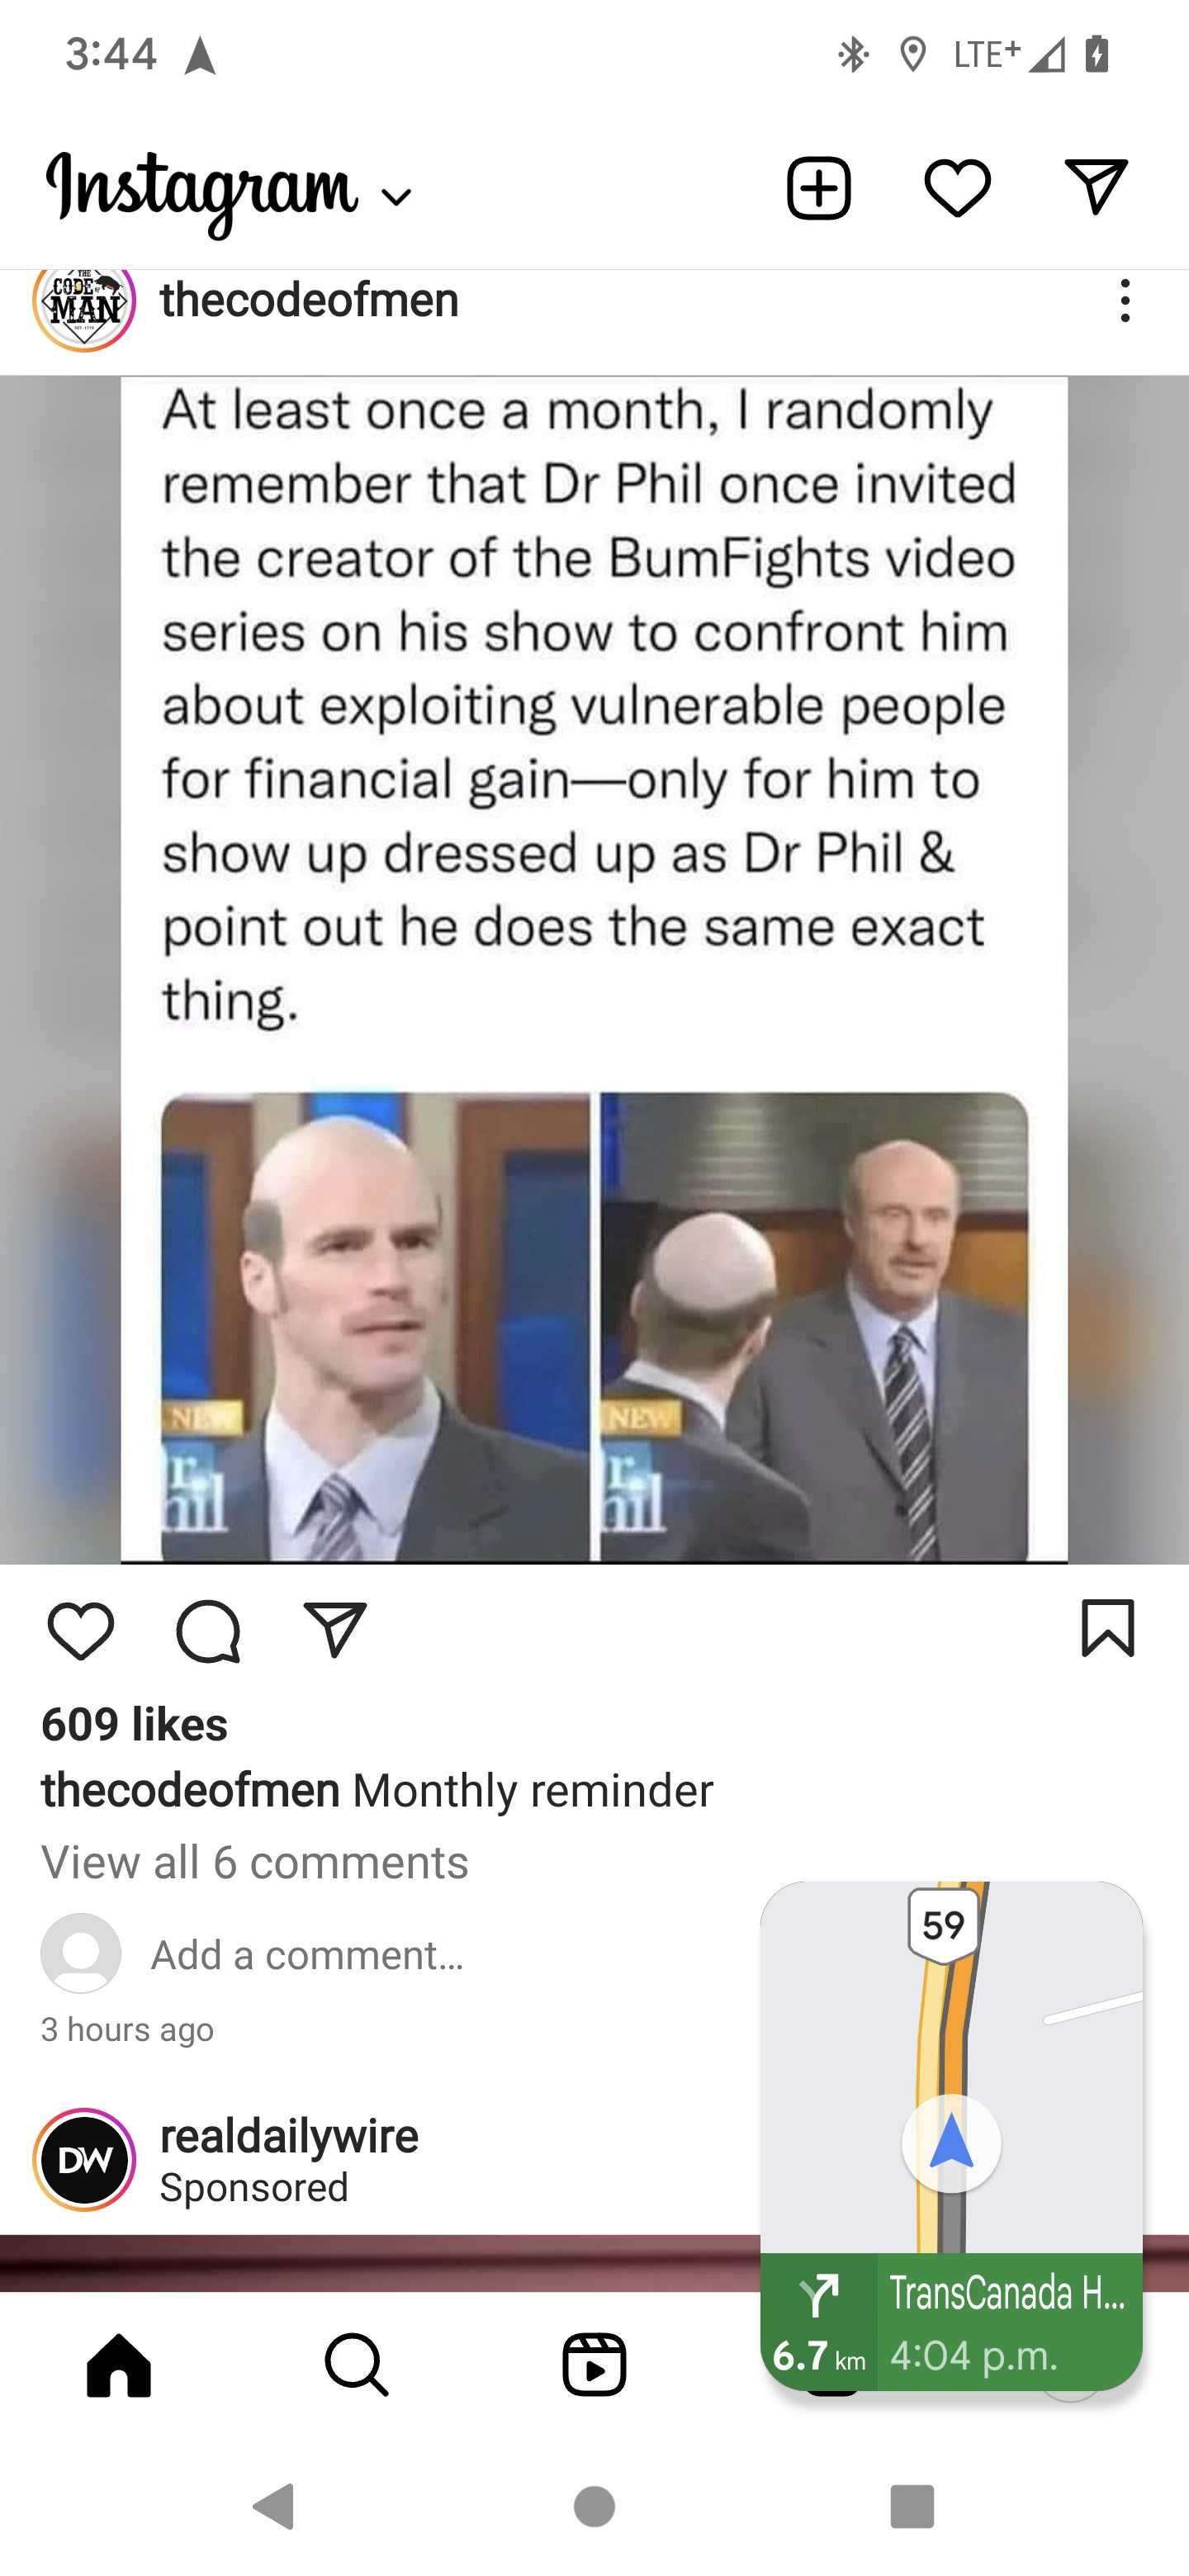This screenshot has width=1189, height=2576.
Task: Open realdailywire sponsored profile name
Action: 289,2136
